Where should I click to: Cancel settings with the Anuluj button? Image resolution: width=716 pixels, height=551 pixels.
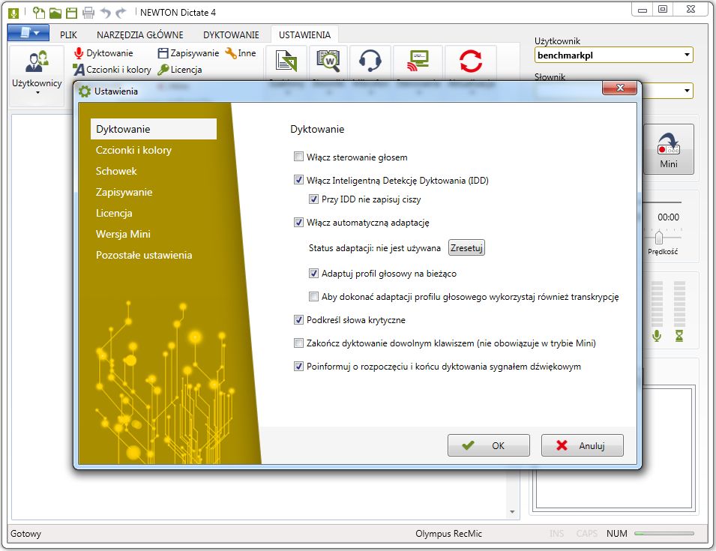[583, 445]
